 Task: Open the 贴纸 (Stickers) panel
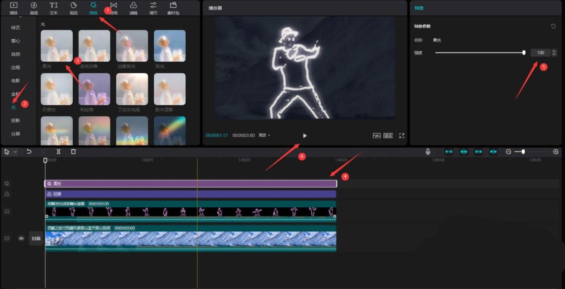[73, 7]
